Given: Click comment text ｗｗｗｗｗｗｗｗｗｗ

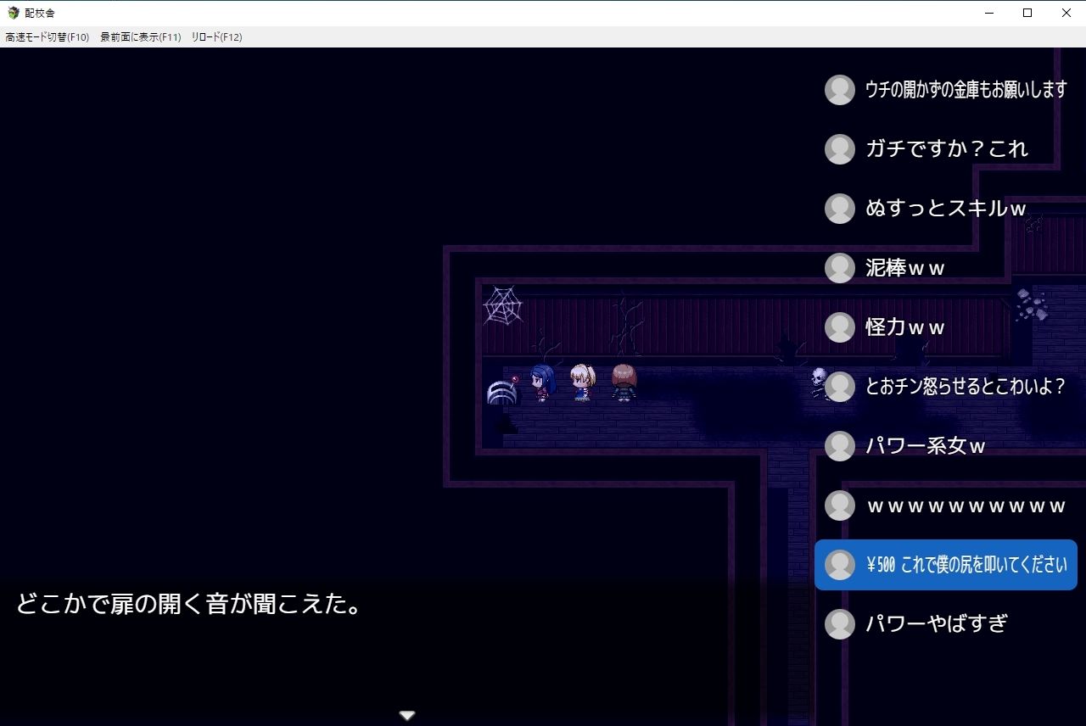Looking at the screenshot, I should tap(966, 506).
